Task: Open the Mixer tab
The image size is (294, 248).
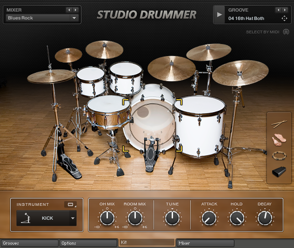Action: pos(205,243)
